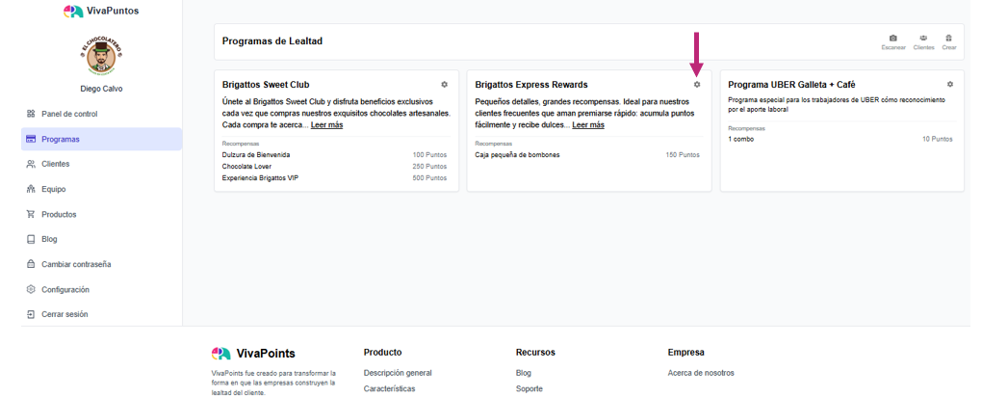
Task: Open Panel de control menu item
Action: 101,114
